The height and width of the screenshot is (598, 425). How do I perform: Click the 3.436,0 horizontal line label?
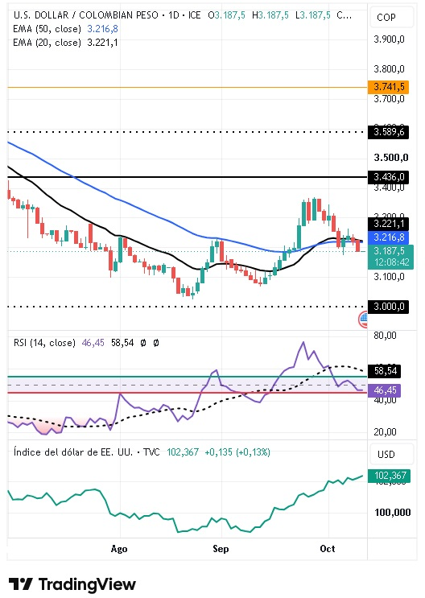pyautogui.click(x=388, y=177)
